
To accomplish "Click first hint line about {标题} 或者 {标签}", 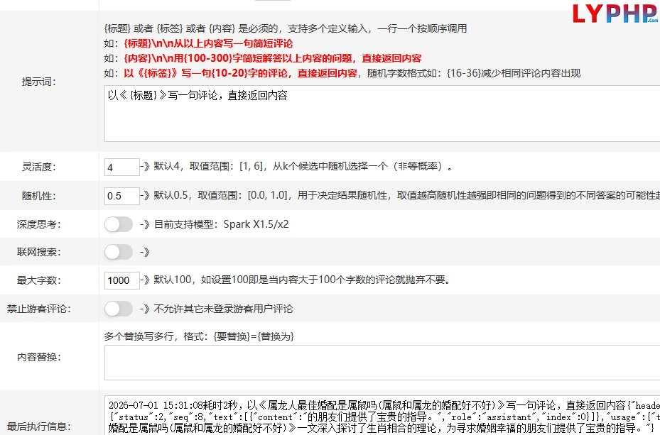I will click(x=286, y=28).
